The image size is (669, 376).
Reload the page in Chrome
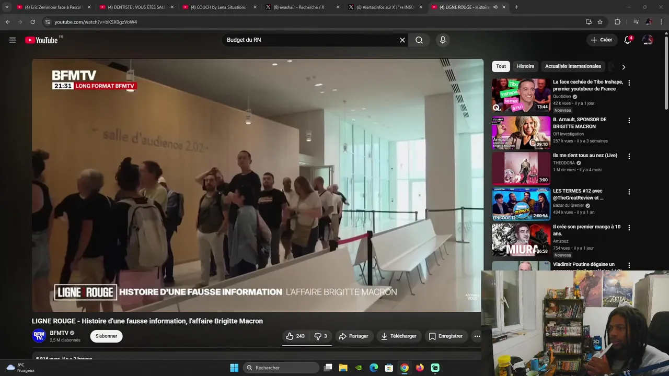(x=32, y=22)
